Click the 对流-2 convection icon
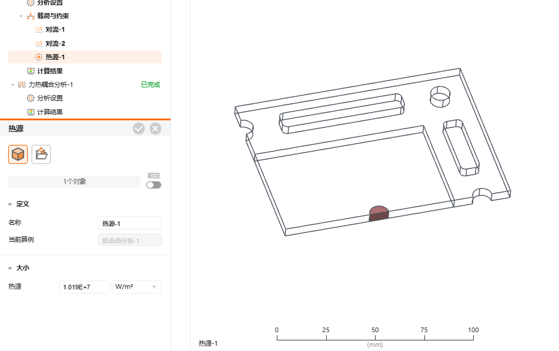The height and width of the screenshot is (351, 559). pos(39,43)
